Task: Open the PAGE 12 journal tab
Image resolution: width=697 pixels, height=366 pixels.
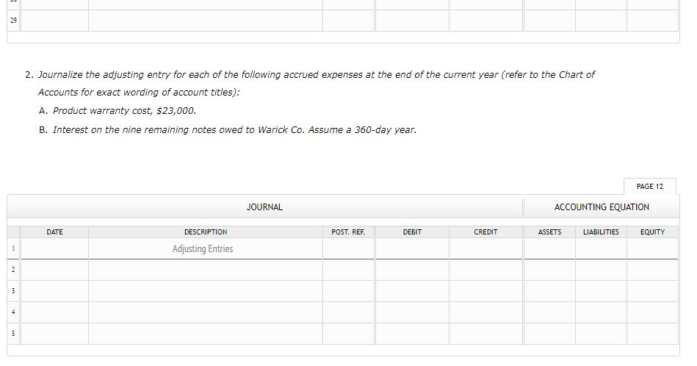Action: (x=649, y=187)
